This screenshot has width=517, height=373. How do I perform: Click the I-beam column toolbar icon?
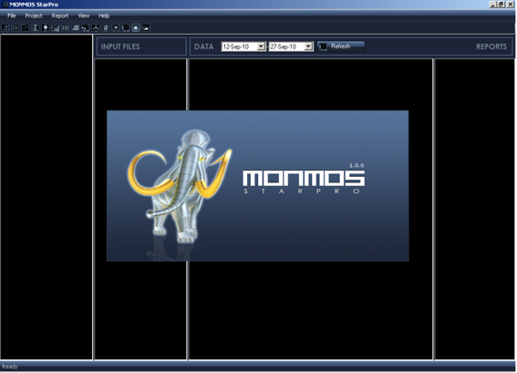36,27
